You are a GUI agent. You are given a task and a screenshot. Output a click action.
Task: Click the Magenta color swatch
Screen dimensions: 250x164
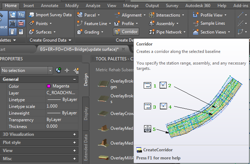[x=49, y=86]
